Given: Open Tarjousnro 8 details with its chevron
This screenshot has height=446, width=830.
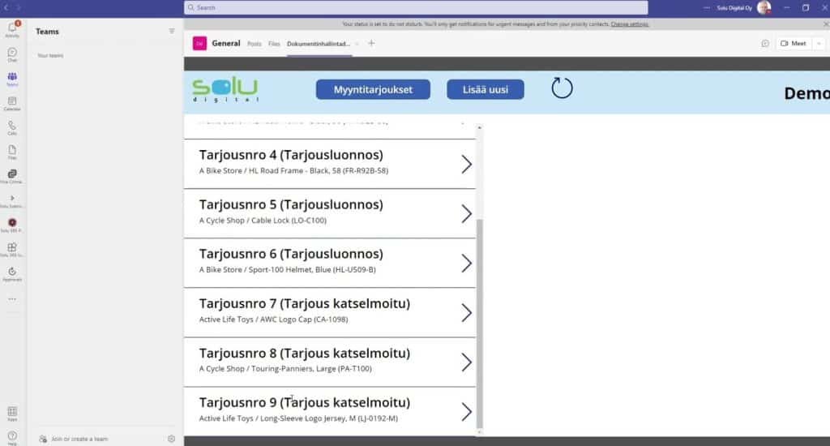Looking at the screenshot, I should [x=466, y=362].
